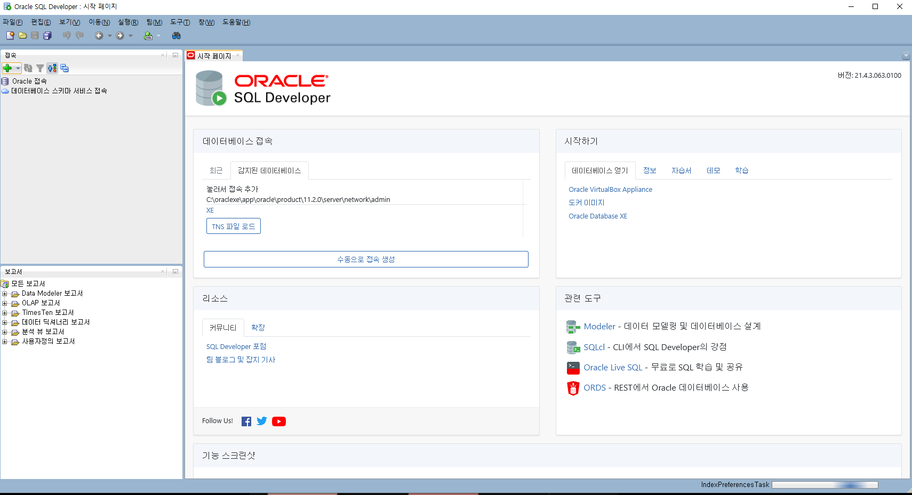Click the funnel filter icon in connections panel

point(40,68)
